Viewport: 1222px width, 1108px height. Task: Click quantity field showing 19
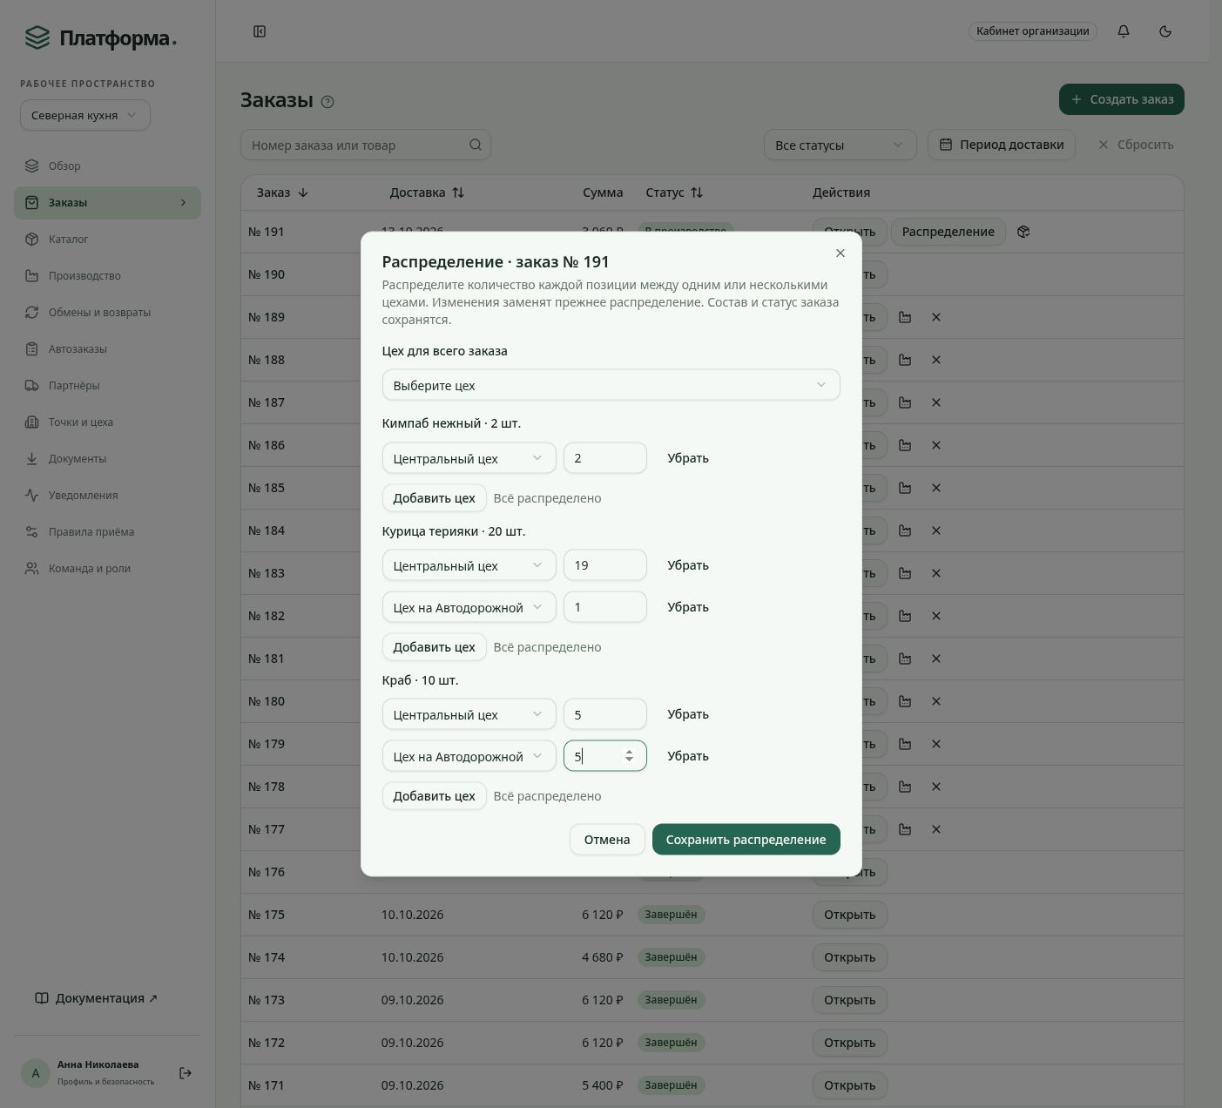point(604,565)
